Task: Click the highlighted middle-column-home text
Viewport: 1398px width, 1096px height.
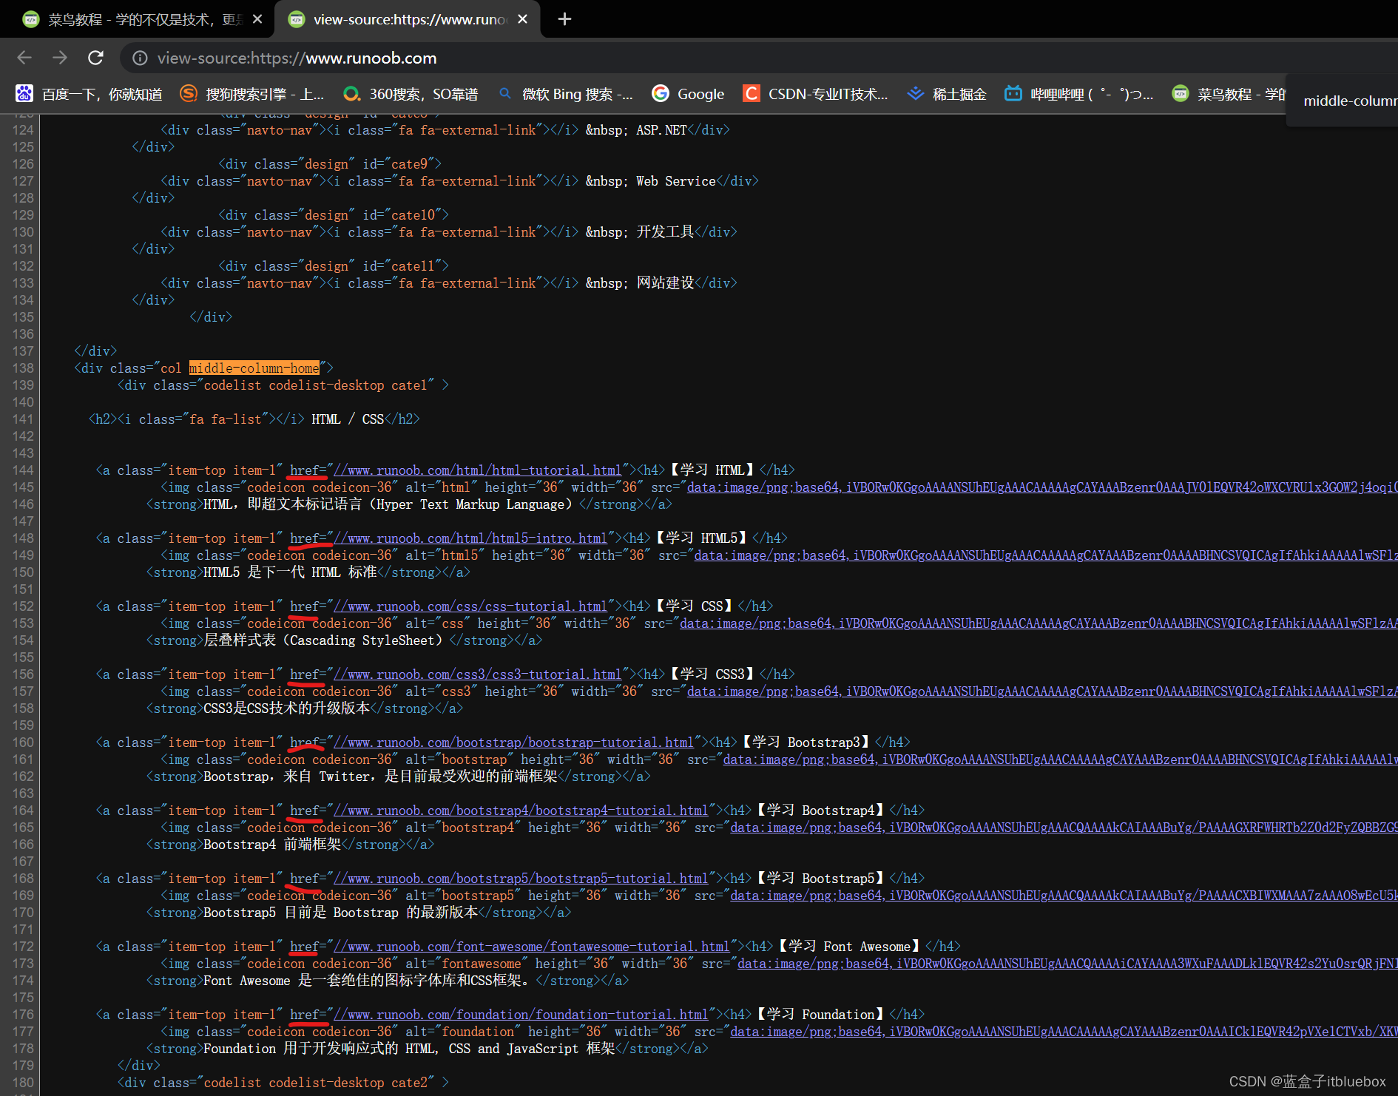Action: (x=254, y=368)
